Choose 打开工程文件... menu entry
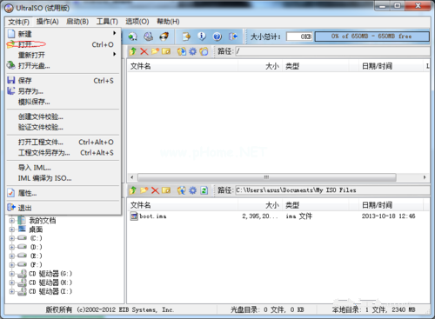 click(64, 142)
